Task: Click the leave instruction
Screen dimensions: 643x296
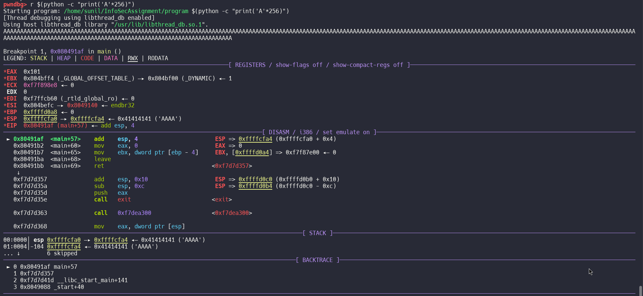Action: click(103, 159)
